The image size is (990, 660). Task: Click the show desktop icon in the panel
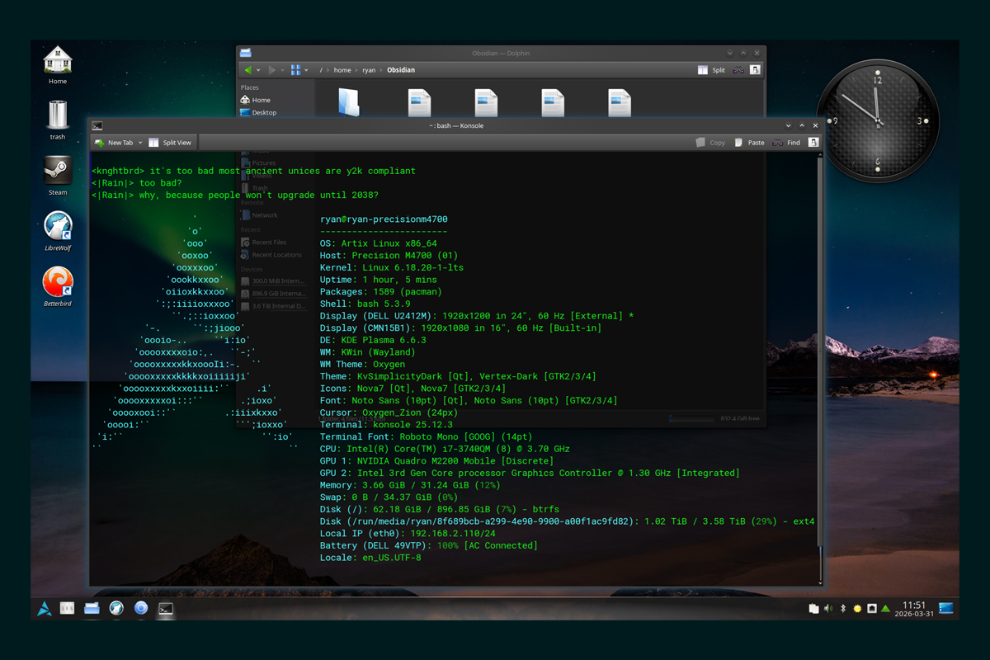pos(946,609)
